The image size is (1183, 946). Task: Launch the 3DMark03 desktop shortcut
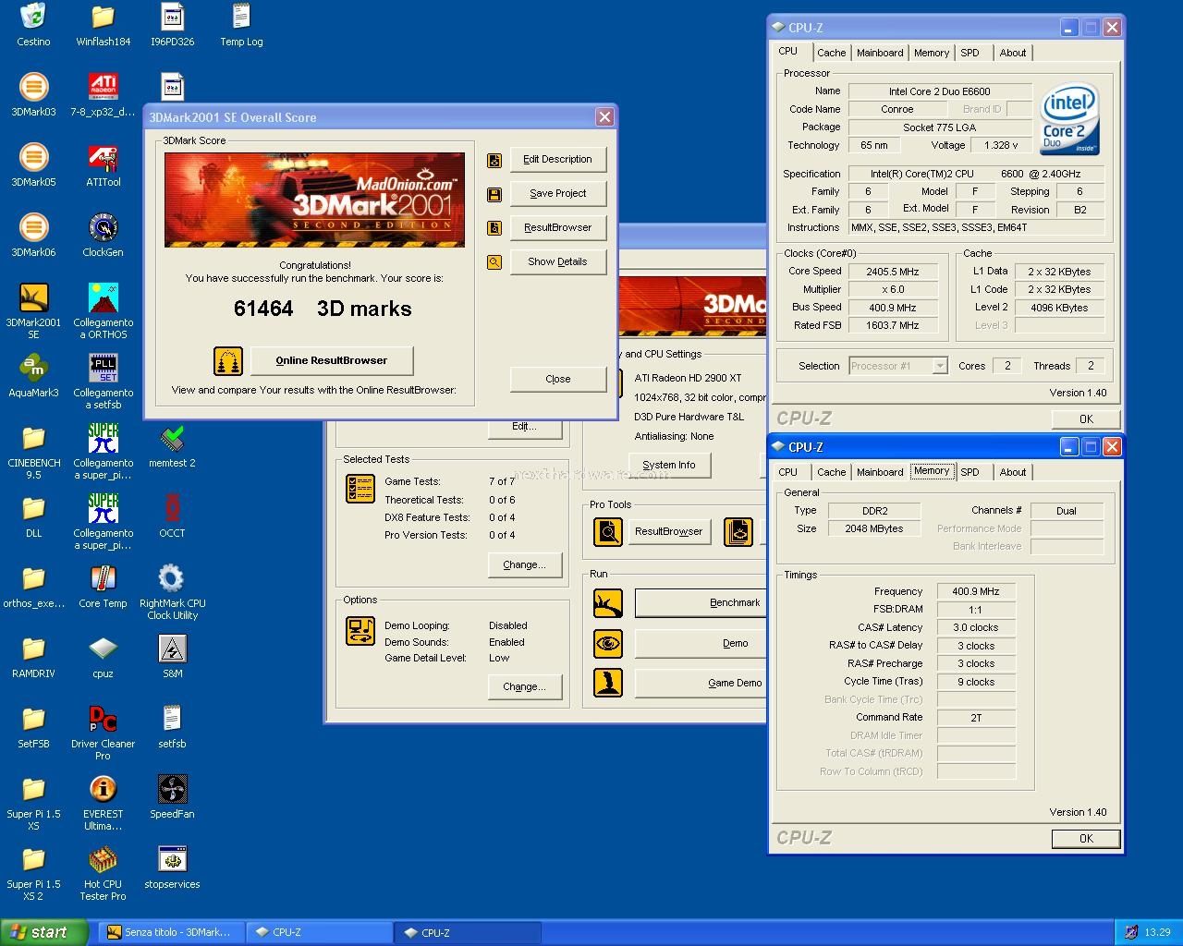coord(33,87)
